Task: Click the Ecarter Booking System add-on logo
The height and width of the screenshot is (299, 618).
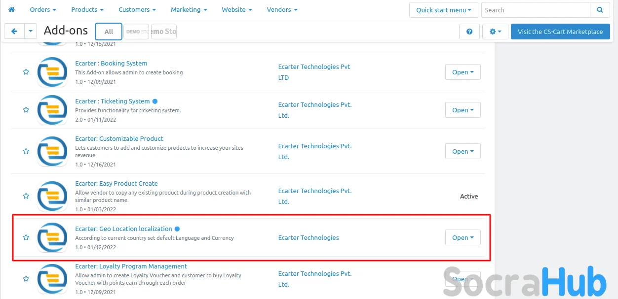Action: (x=52, y=72)
